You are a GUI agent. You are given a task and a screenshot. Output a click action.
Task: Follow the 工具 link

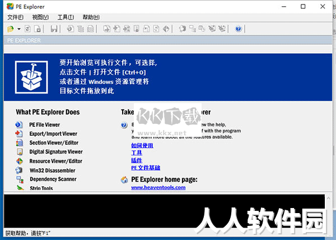point(137,153)
